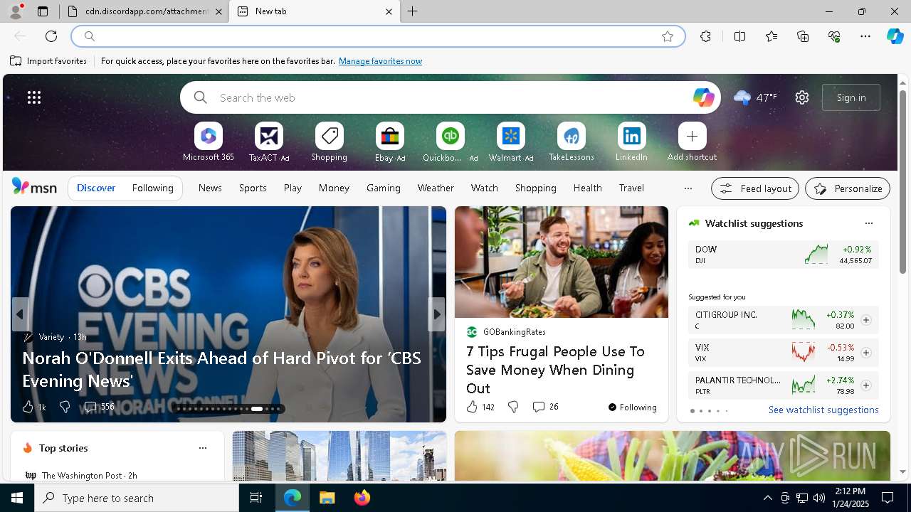The width and height of the screenshot is (911, 512).
Task: Open Favorites list icon
Action: [x=772, y=36]
